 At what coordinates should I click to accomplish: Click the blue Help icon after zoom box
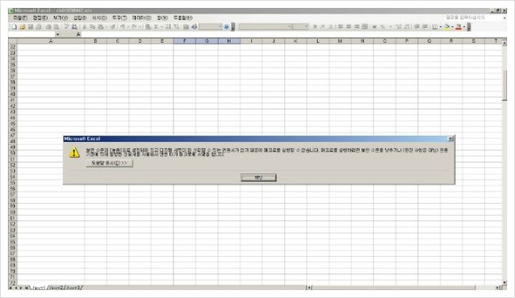click(x=227, y=27)
